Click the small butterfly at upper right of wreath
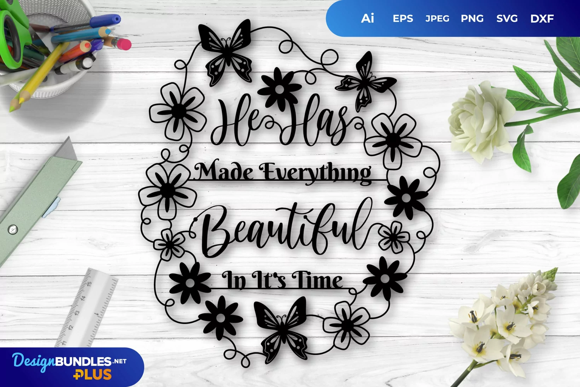 coord(365,82)
